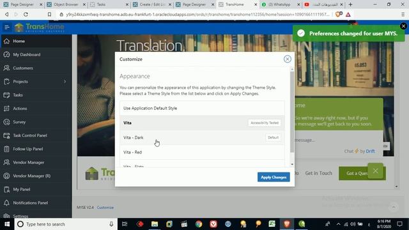The width and height of the screenshot is (409, 230).
Task: Dismiss the Preferences changed notification
Action: [403, 26]
